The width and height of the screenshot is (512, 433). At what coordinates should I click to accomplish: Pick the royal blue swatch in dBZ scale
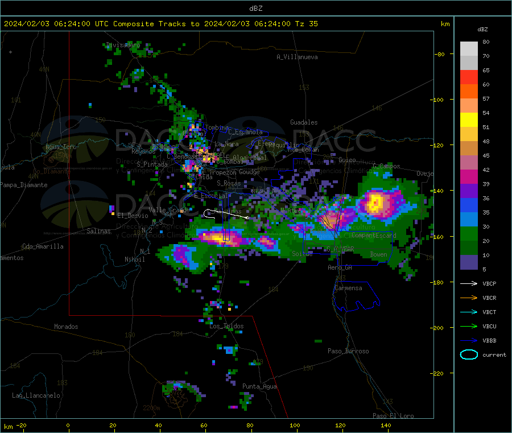click(469, 205)
